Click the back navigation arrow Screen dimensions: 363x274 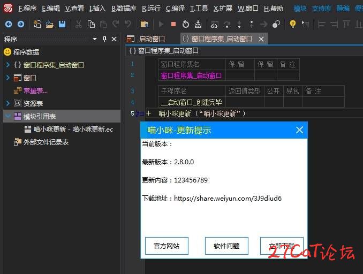click(x=9, y=24)
